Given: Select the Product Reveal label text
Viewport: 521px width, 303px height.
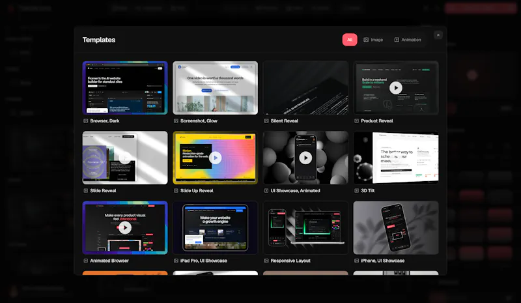Looking at the screenshot, I should [x=377, y=121].
